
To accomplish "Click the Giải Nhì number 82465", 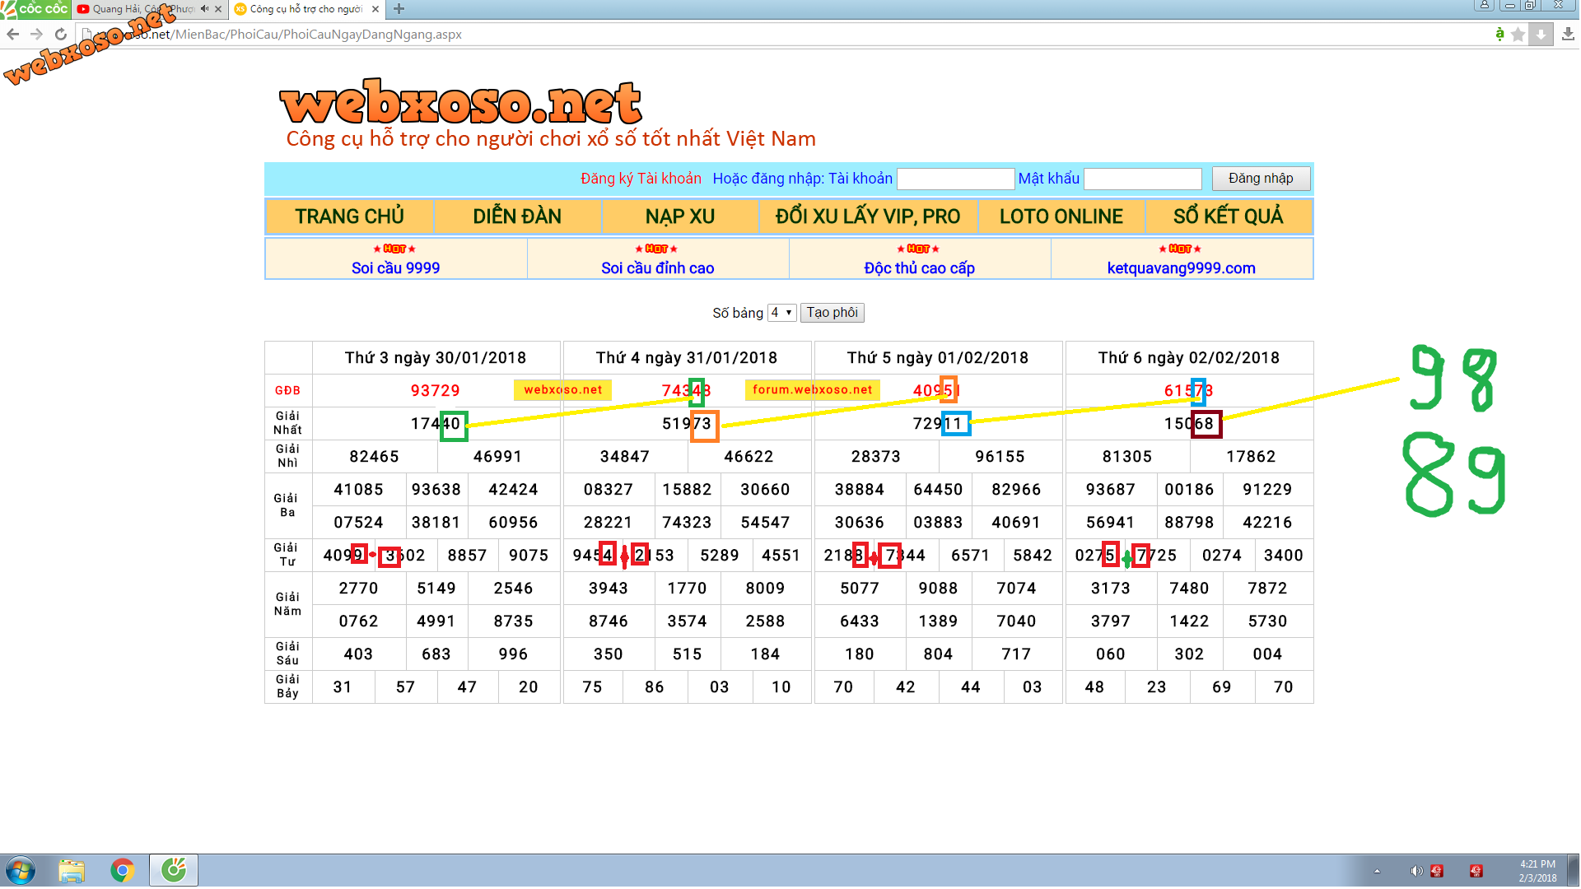I will click(x=374, y=457).
